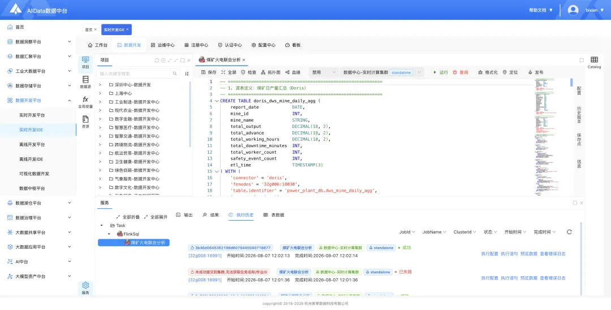Viewport: 611px width, 310px height.
Task: Click the AllData logo icon
Action: pyautogui.click(x=16, y=10)
